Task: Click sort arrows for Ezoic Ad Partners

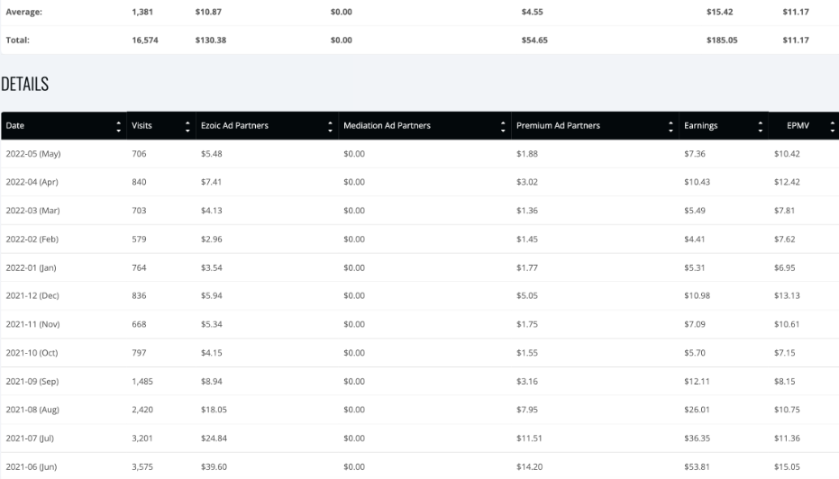Action: [330, 126]
